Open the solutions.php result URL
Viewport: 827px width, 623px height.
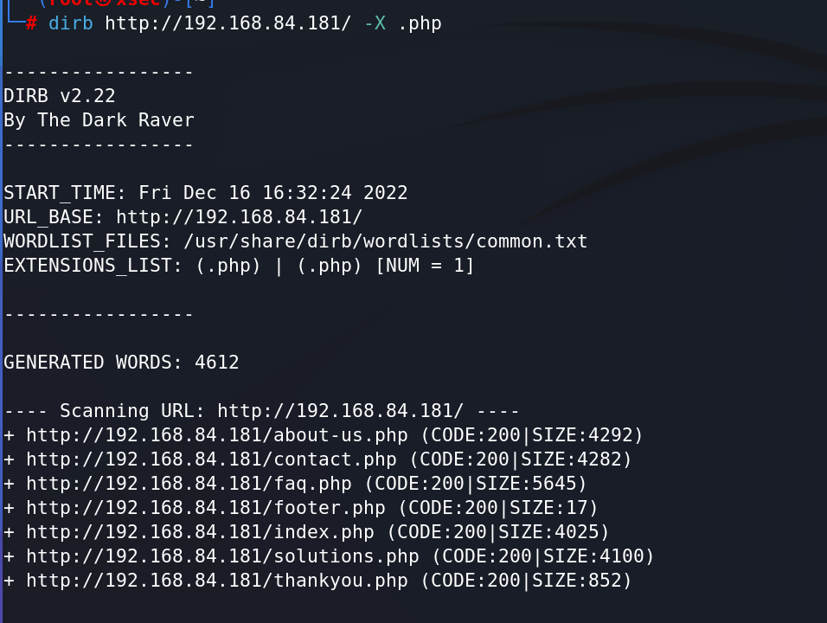[x=222, y=556]
